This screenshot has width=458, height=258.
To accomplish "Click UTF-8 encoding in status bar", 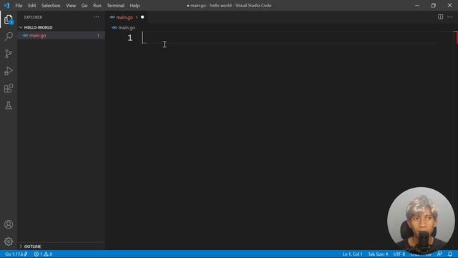I will pyautogui.click(x=399, y=254).
